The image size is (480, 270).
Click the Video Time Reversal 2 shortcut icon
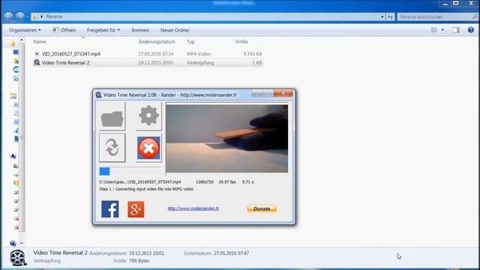tap(37, 63)
